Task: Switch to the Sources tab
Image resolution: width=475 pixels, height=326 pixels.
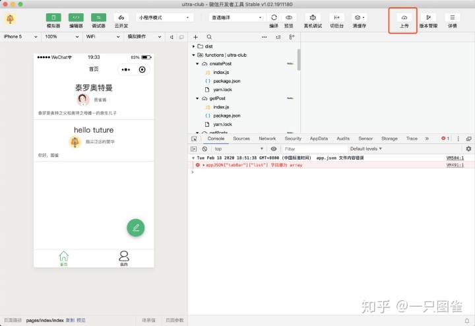Action: pyautogui.click(x=241, y=139)
